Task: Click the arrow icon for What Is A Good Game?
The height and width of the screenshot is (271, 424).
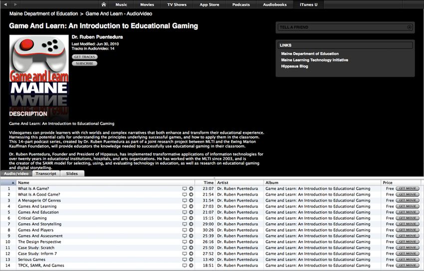Action: coord(191,194)
